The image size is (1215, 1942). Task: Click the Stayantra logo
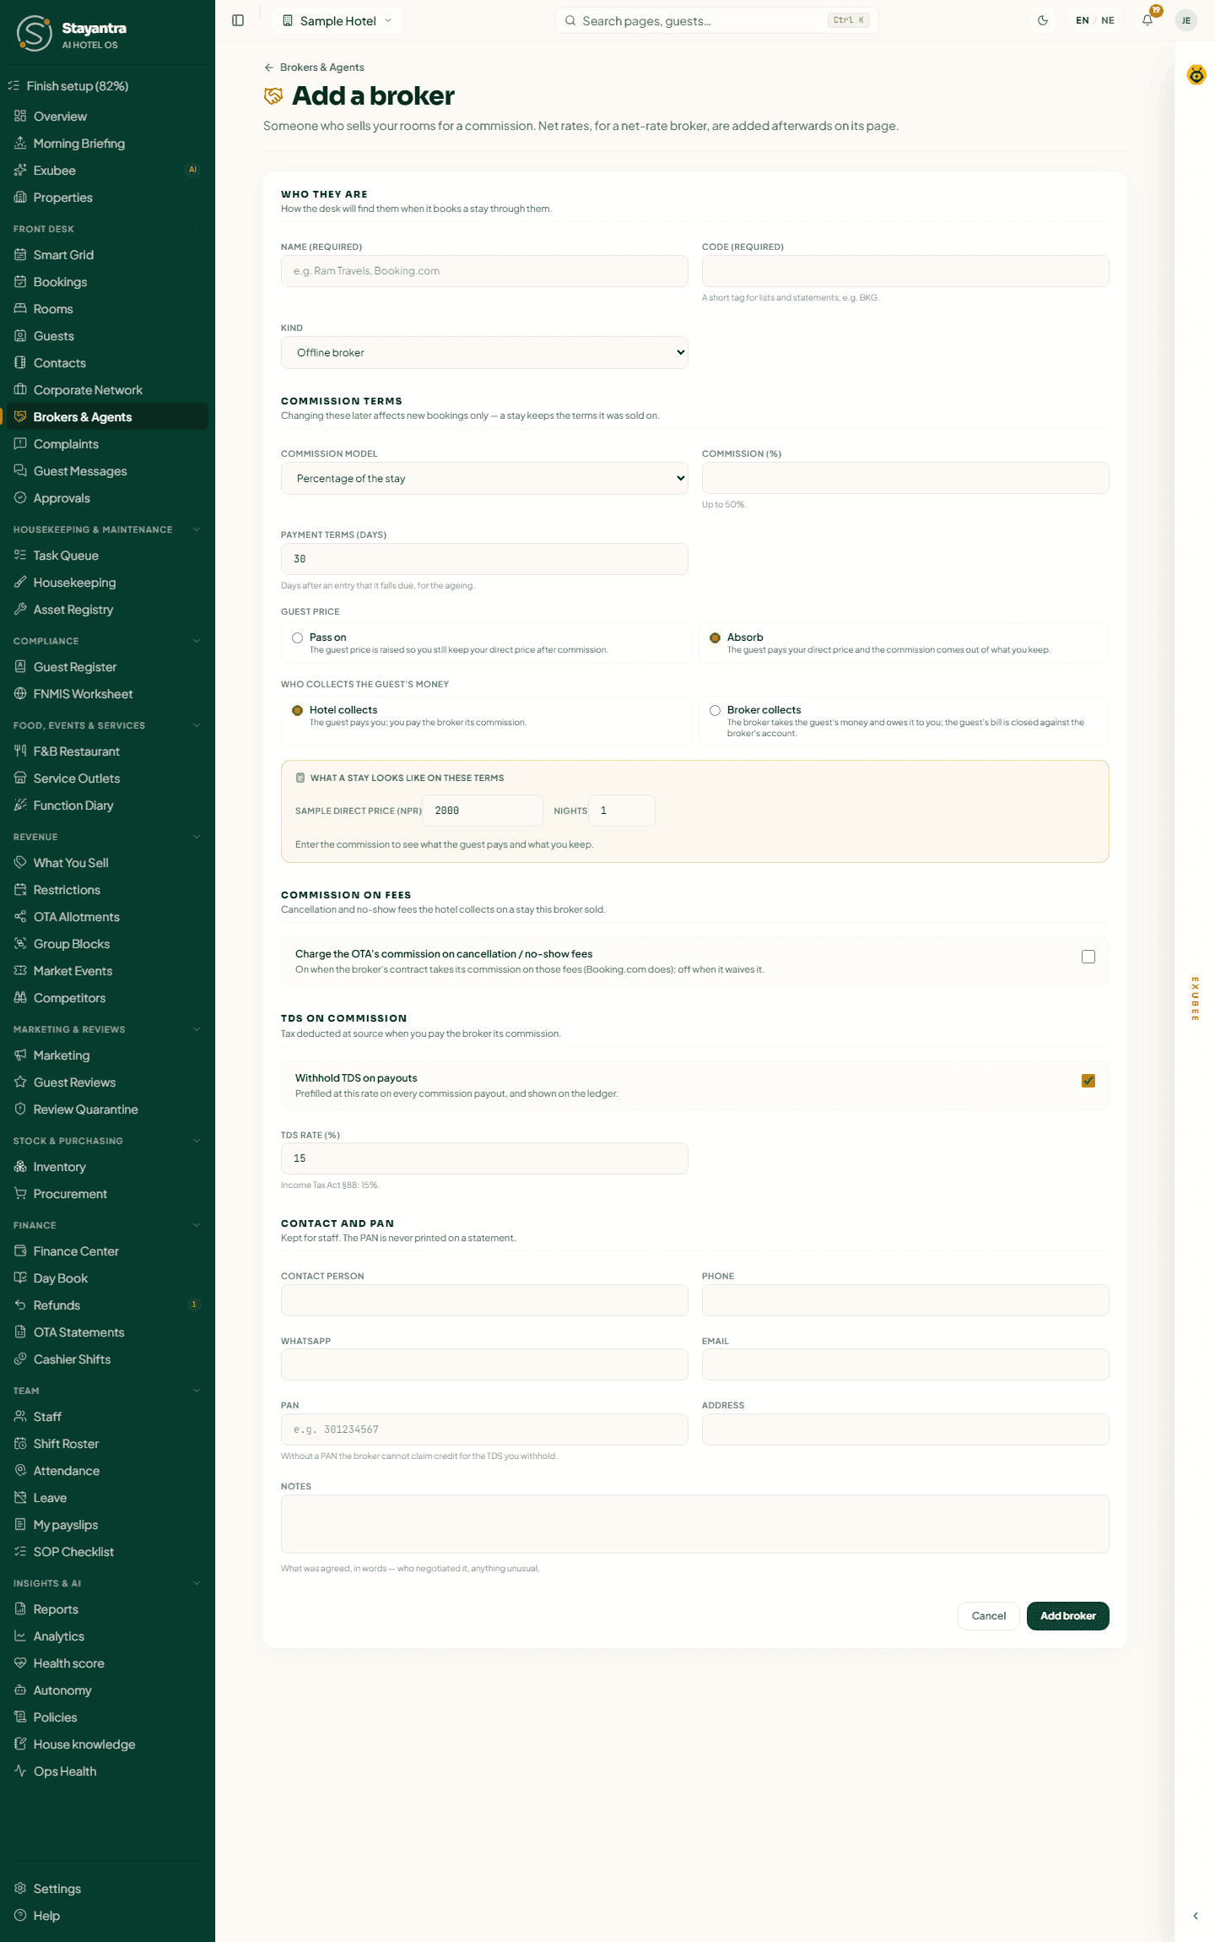tap(34, 33)
